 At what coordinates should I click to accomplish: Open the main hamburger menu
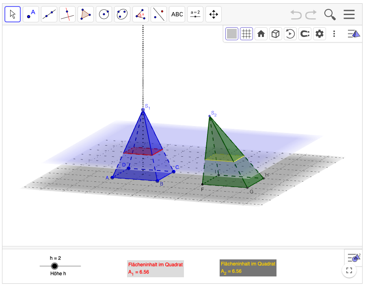tap(349, 14)
